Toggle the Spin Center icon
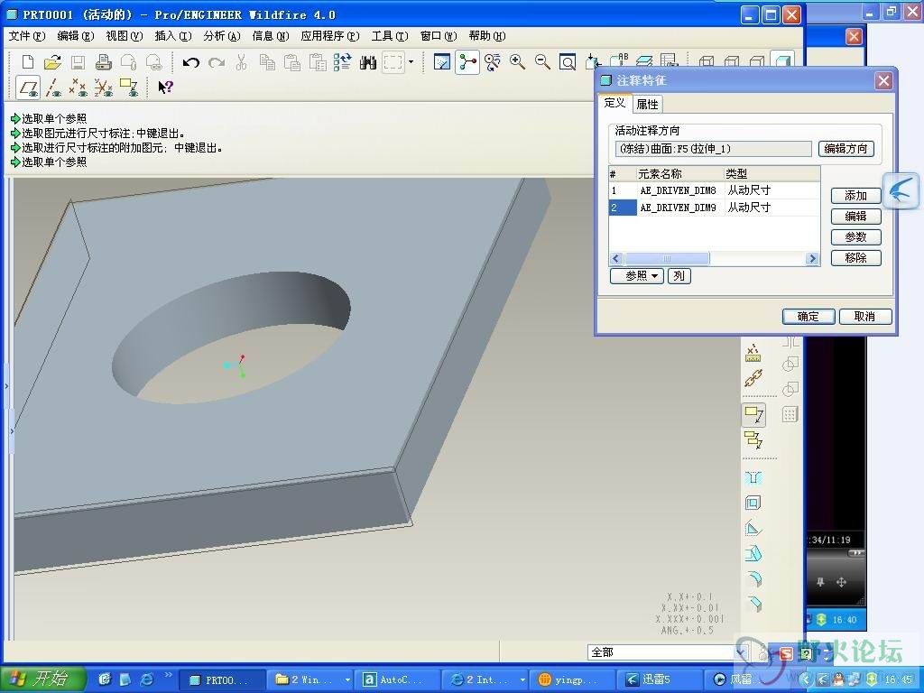Viewport: 924px width, 693px height. pos(467,62)
